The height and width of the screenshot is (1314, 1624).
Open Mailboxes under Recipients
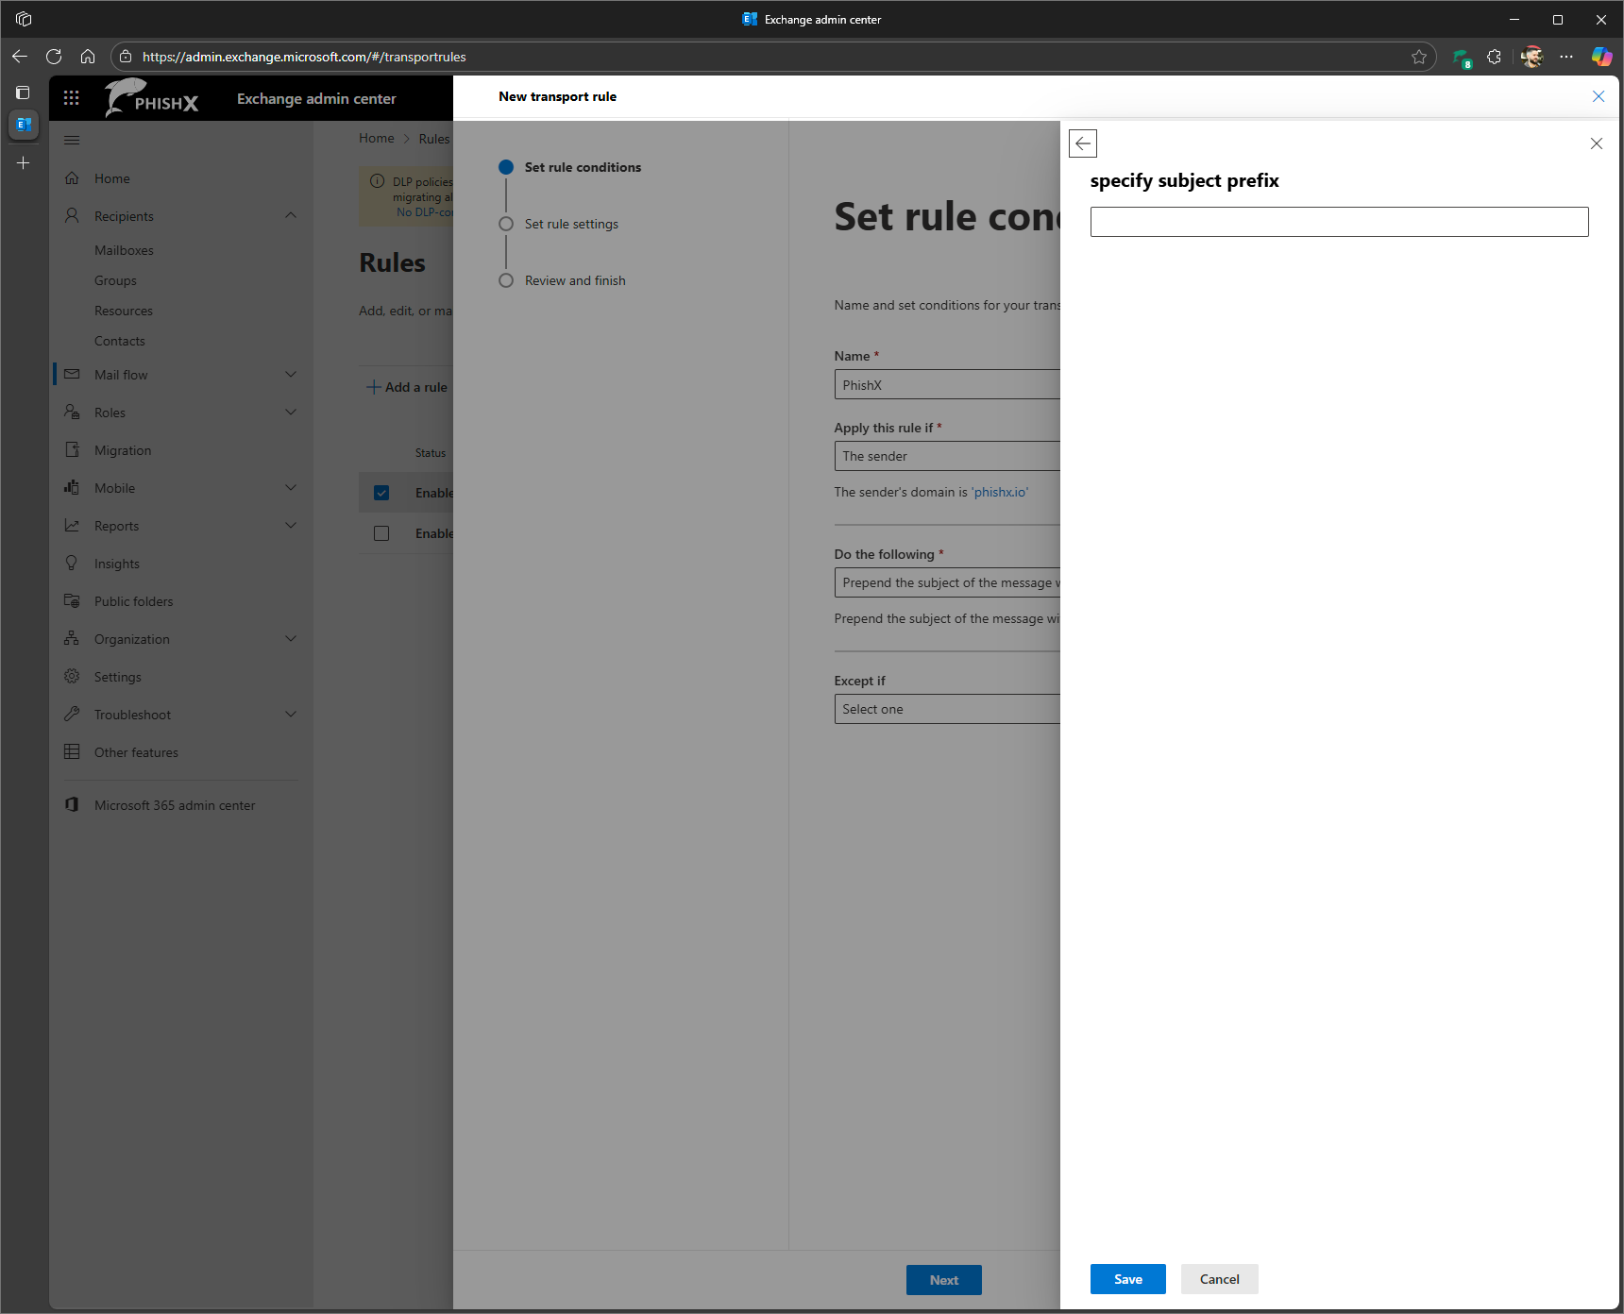click(124, 250)
